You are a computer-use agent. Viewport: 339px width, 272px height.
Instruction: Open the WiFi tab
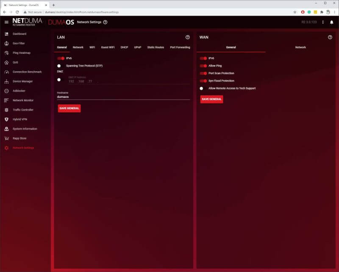92,47
